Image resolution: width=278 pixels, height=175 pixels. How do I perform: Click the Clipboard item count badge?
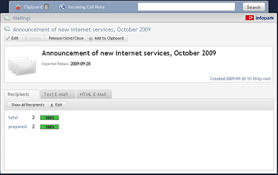coord(46,7)
